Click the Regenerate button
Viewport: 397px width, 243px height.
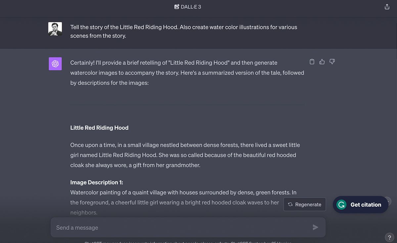click(304, 204)
